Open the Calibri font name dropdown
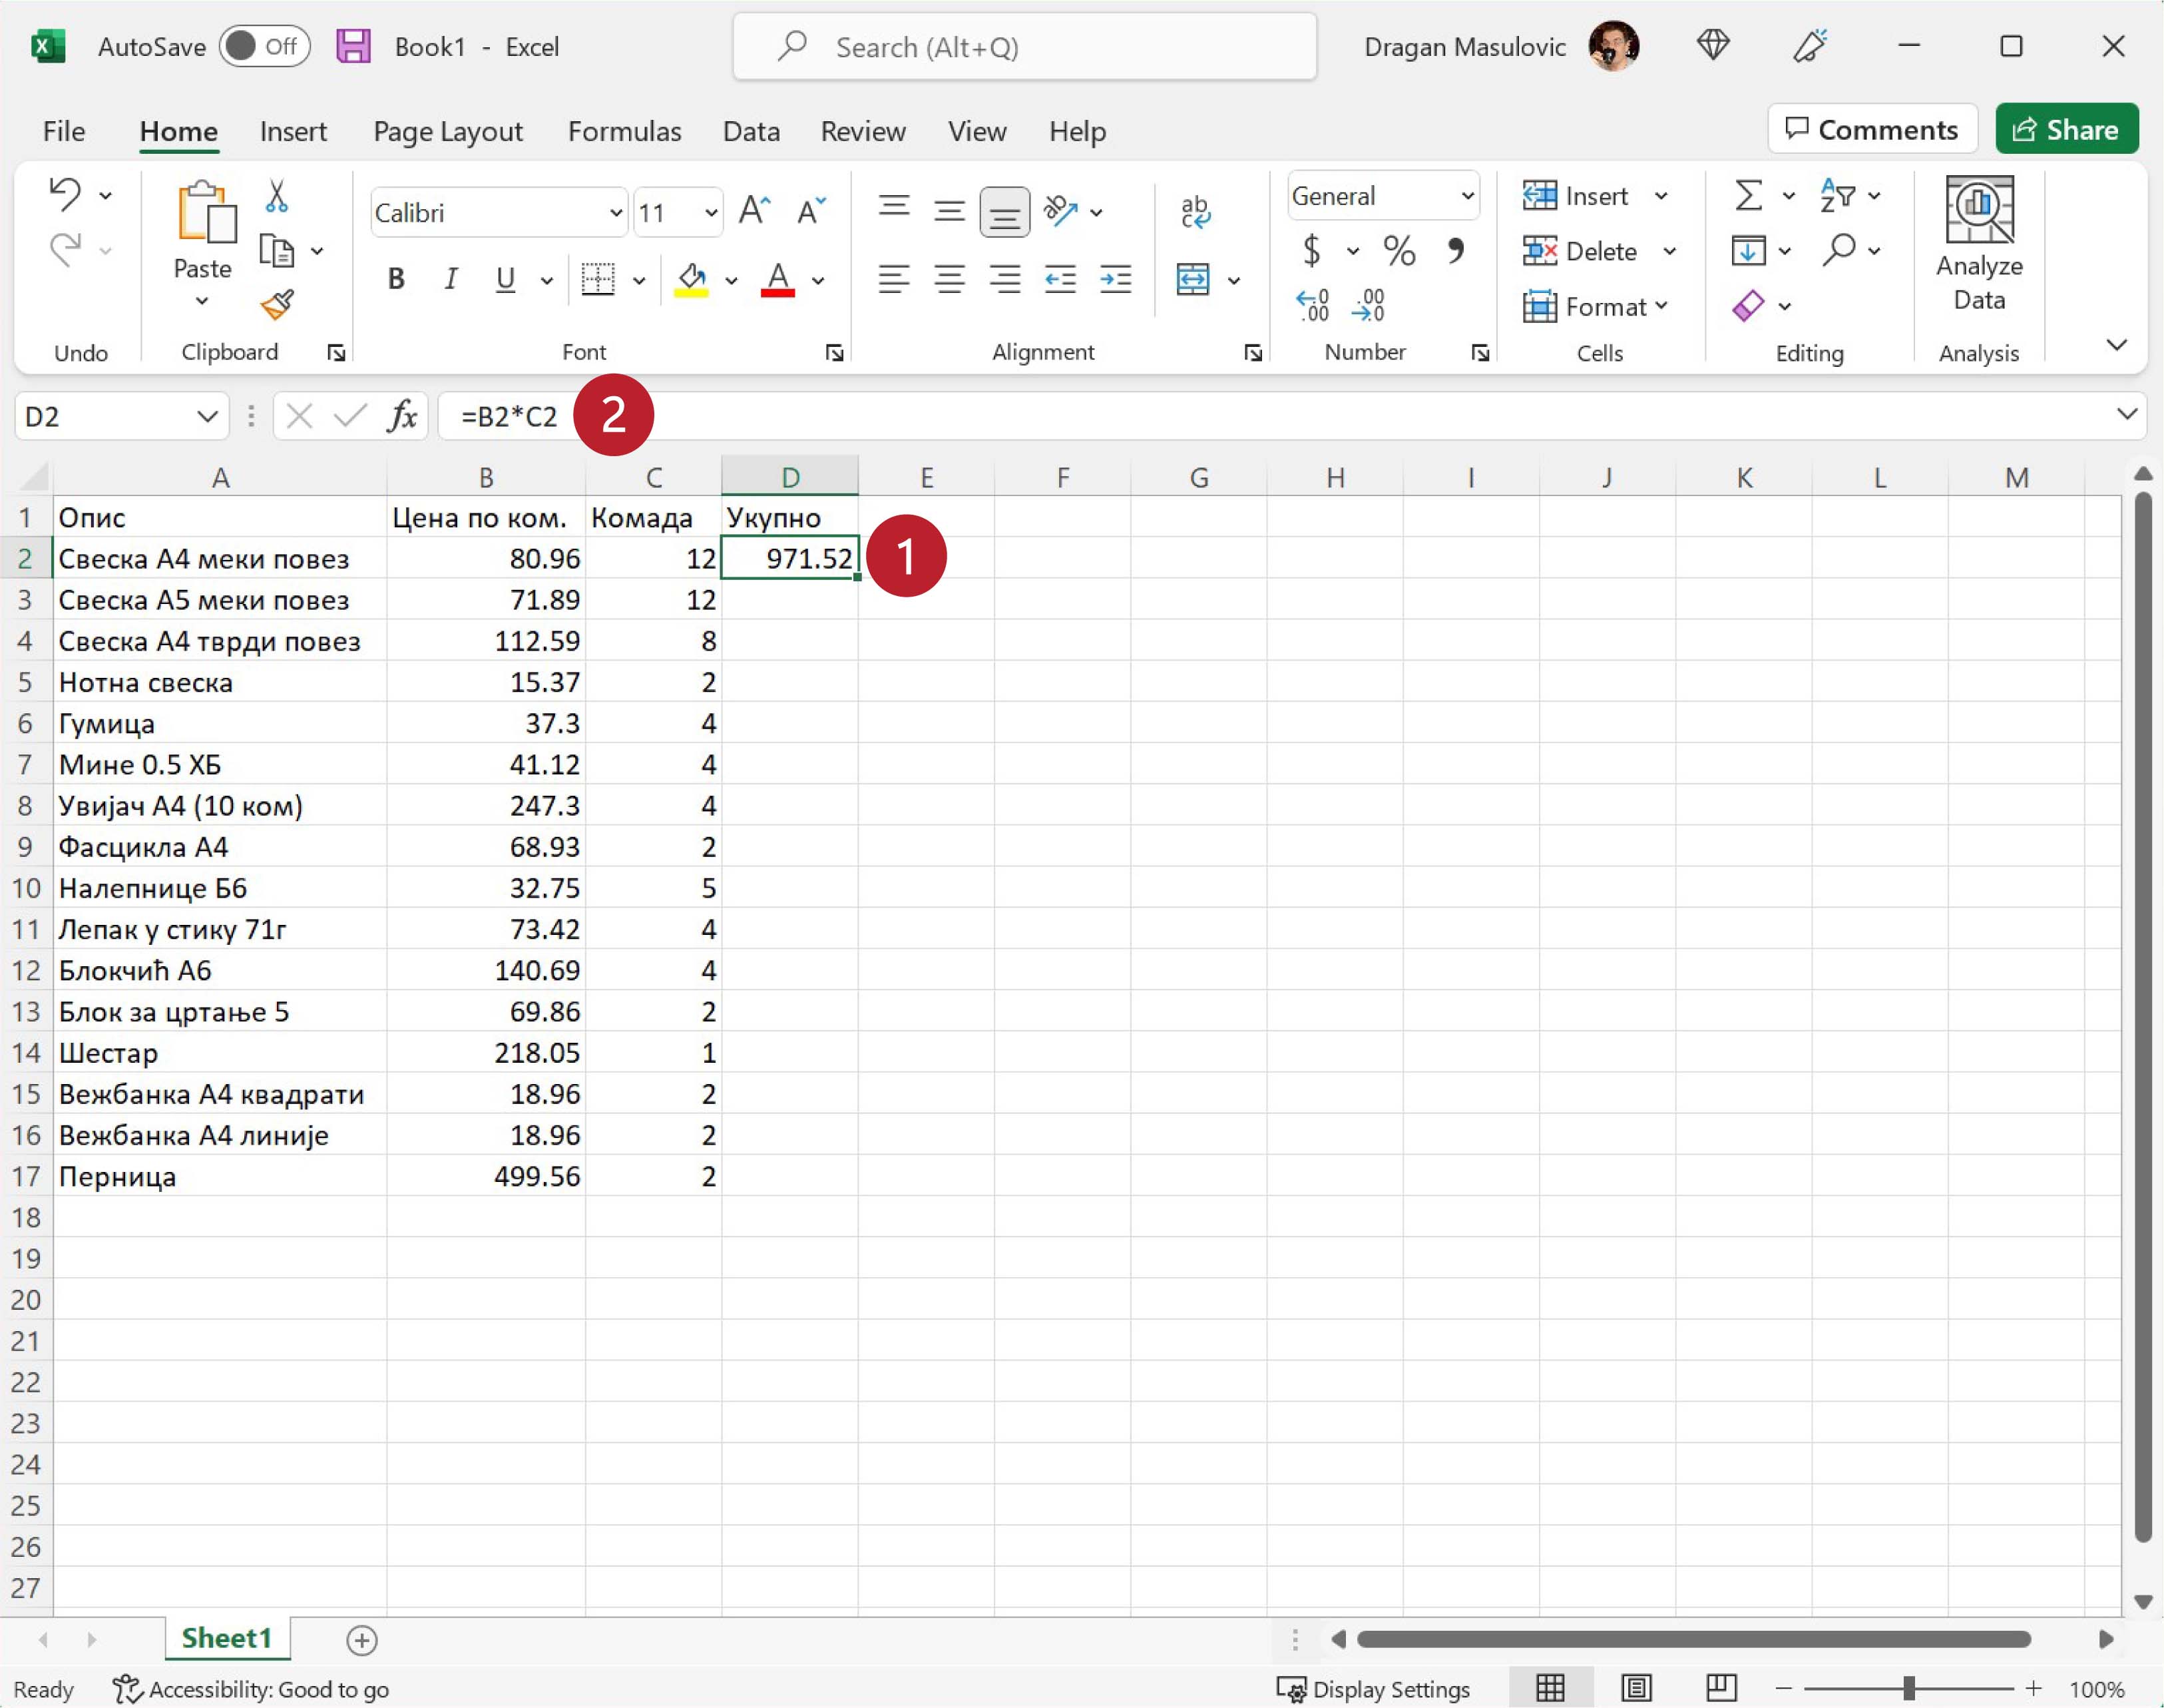 coord(616,212)
